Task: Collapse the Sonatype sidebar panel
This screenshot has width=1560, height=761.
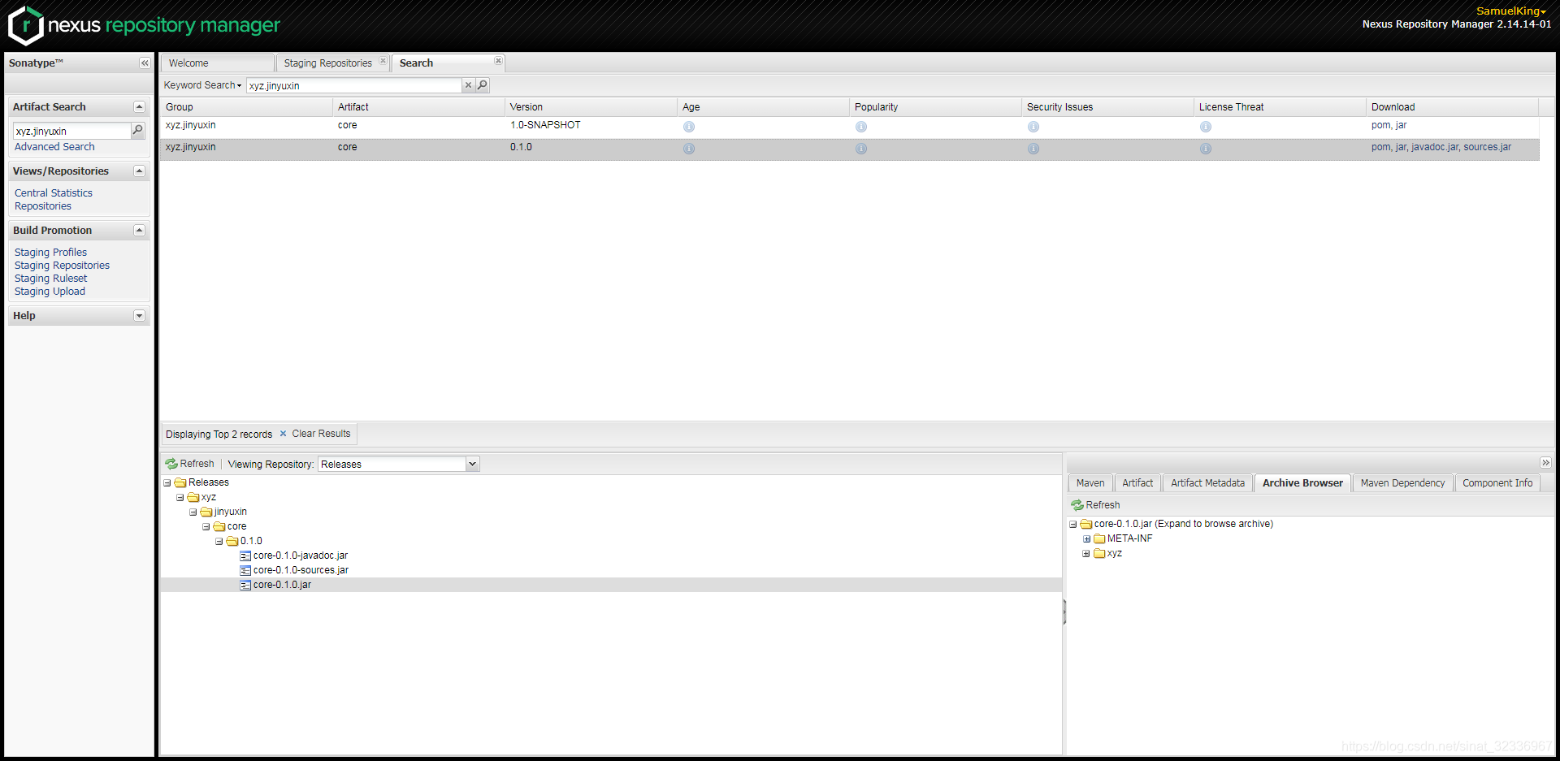Action: pyautogui.click(x=145, y=63)
